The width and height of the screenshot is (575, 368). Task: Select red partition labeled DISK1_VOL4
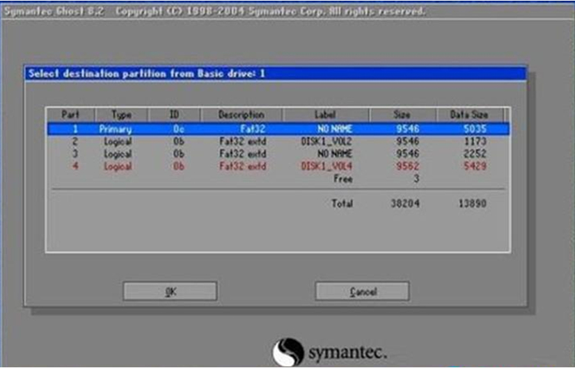pyautogui.click(x=278, y=166)
